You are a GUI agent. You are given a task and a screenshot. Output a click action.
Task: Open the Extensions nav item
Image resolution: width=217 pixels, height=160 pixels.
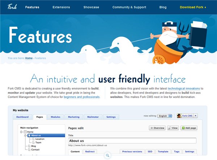[x=61, y=7]
